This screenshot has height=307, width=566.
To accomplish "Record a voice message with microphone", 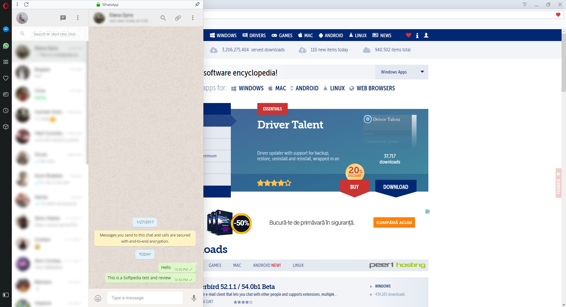I will click(x=194, y=298).
